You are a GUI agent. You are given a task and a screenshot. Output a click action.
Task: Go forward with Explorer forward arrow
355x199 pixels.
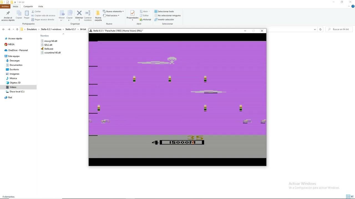tap(9, 29)
